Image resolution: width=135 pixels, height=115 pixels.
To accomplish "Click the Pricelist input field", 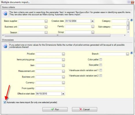I will pyautogui.click(x=49, y=54).
